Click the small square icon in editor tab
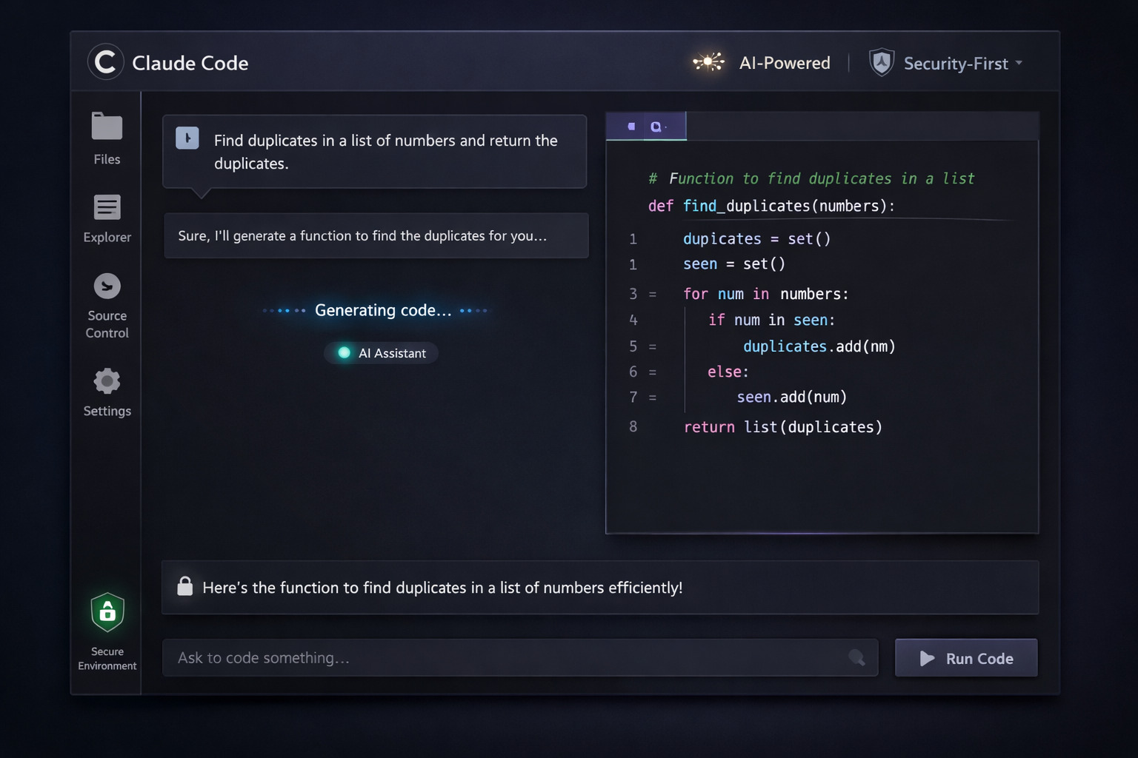This screenshot has width=1138, height=758. [x=631, y=127]
